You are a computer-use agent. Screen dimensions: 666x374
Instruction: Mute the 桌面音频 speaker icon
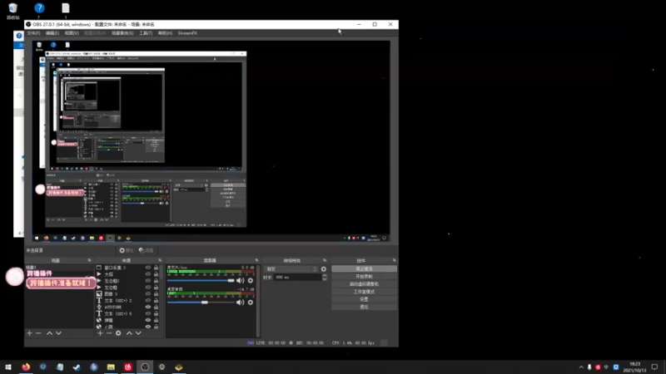click(x=241, y=303)
